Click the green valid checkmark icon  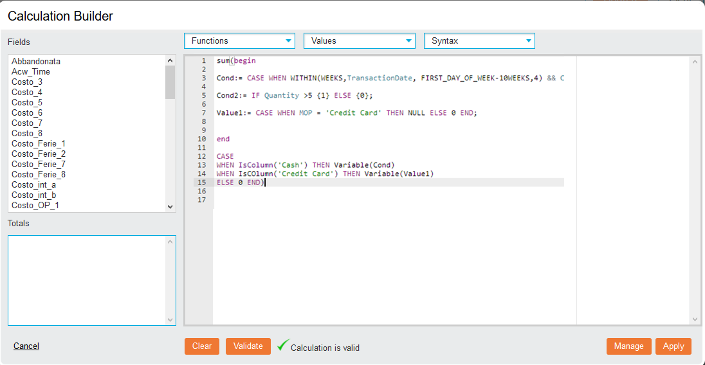point(283,345)
